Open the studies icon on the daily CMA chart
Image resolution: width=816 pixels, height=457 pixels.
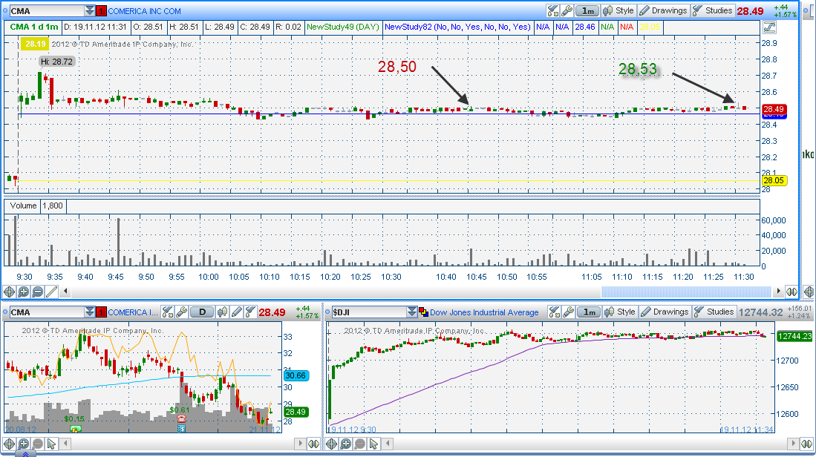(x=250, y=312)
